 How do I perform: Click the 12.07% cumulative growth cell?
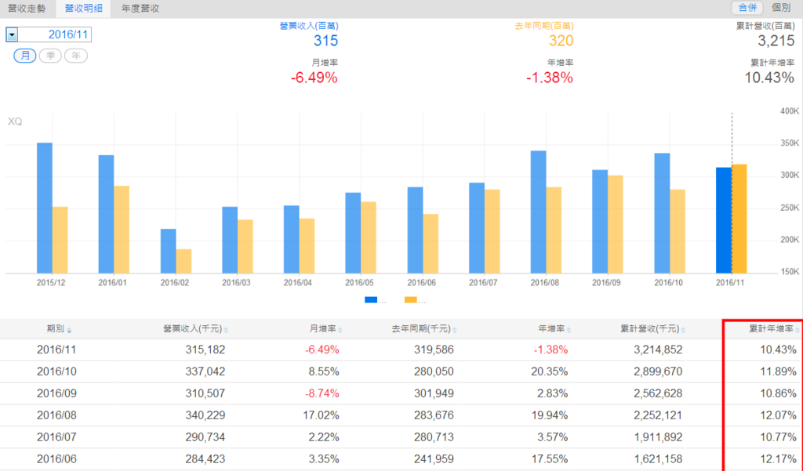(x=779, y=415)
